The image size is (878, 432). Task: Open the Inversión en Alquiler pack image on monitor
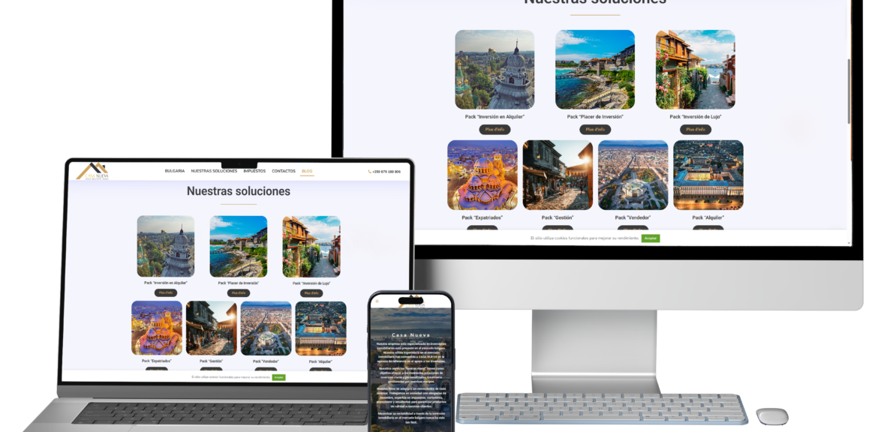(x=495, y=70)
